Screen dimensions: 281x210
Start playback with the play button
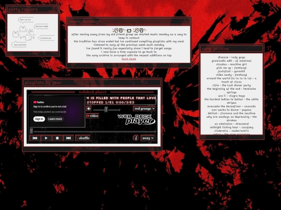tap(46, 138)
